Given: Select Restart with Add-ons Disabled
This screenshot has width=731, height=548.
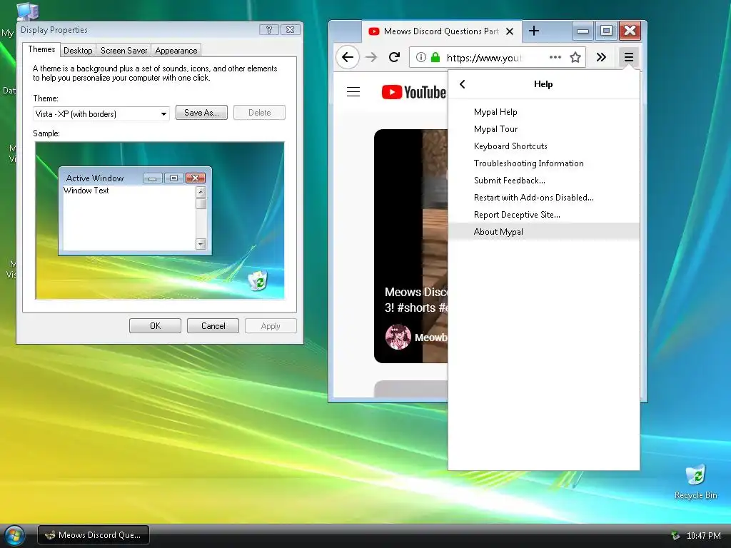Looking at the screenshot, I should click(543, 198).
